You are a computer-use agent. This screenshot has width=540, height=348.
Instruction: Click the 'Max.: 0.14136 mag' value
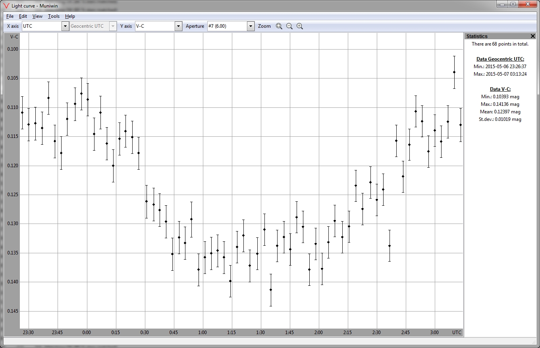[x=500, y=104]
